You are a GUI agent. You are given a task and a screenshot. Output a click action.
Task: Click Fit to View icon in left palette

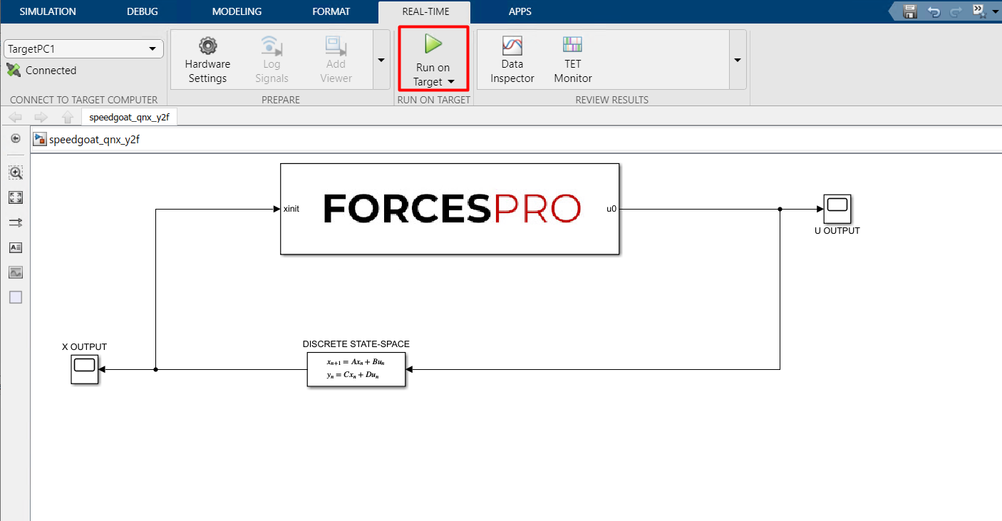(16, 197)
